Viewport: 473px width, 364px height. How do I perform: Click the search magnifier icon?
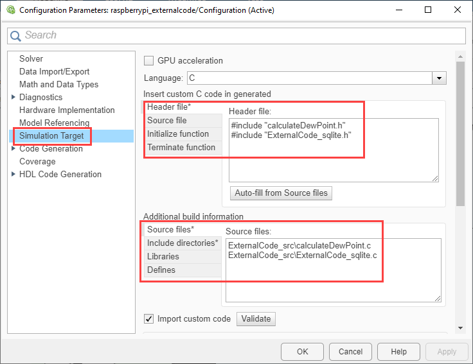(x=16, y=36)
